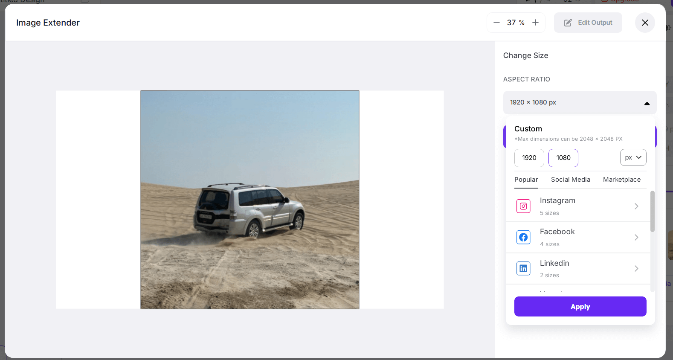Open the px unit dropdown
Viewport: 673px width, 360px height.
(x=633, y=157)
